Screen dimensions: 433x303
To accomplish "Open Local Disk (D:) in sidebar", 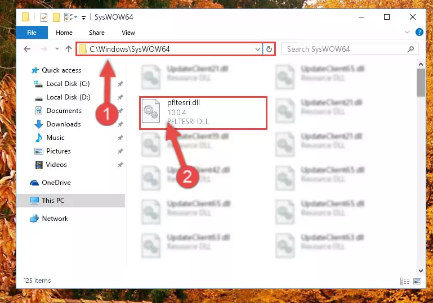I will [68, 97].
